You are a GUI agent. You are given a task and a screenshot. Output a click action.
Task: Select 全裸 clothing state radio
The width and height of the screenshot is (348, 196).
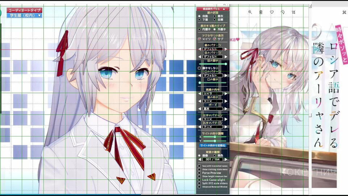(215, 20)
